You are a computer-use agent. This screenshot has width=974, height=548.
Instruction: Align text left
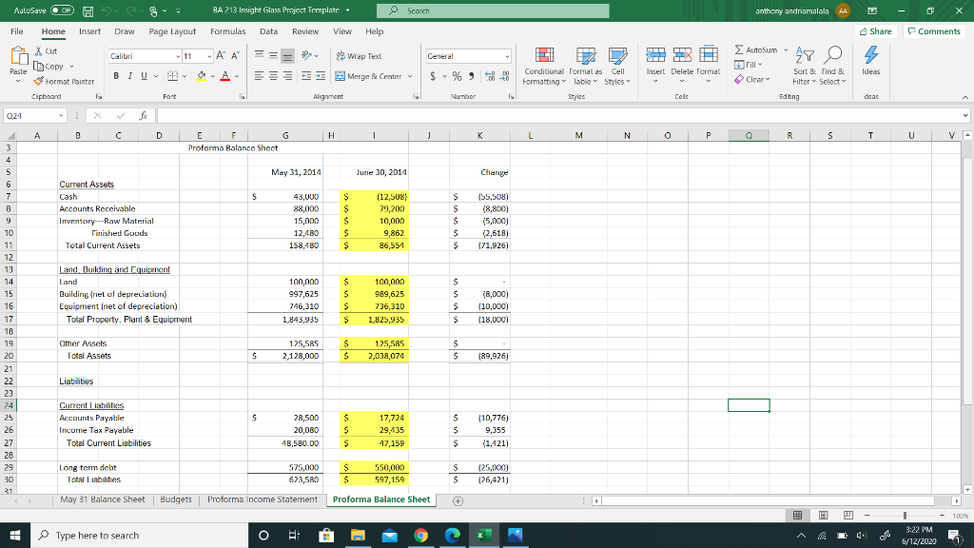(259, 76)
